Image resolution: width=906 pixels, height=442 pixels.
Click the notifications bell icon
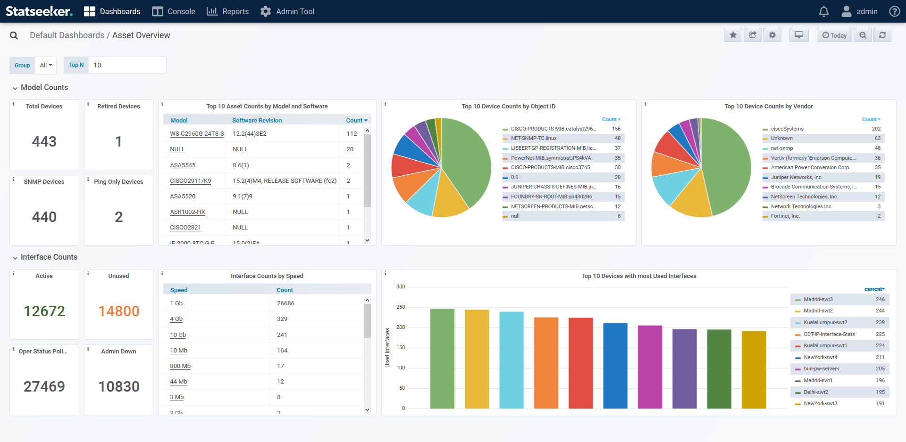[824, 11]
